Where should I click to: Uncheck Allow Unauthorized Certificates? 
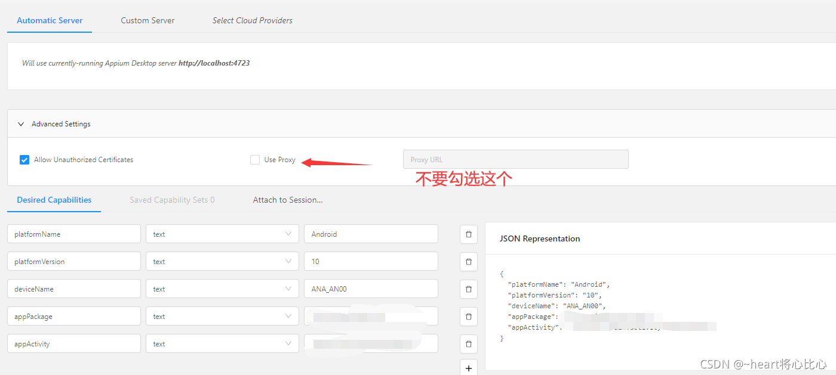(24, 159)
